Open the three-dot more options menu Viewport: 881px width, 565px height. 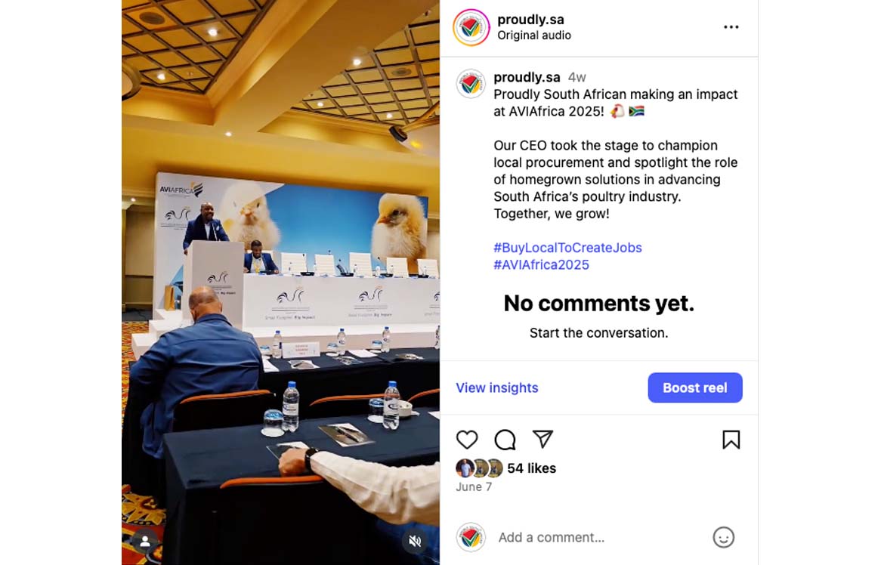(731, 27)
